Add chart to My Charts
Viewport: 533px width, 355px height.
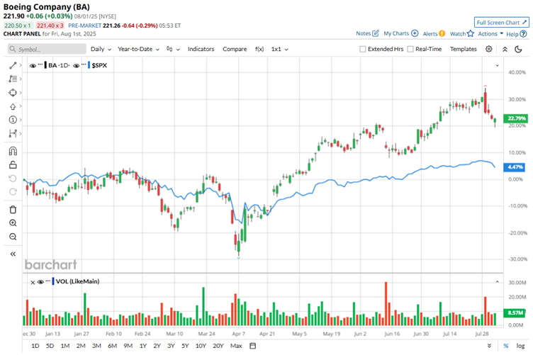tap(400, 33)
